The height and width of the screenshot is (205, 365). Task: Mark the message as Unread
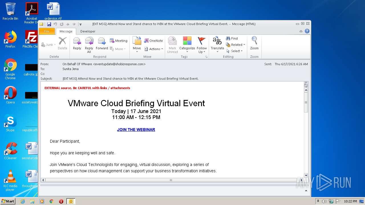[172, 45]
